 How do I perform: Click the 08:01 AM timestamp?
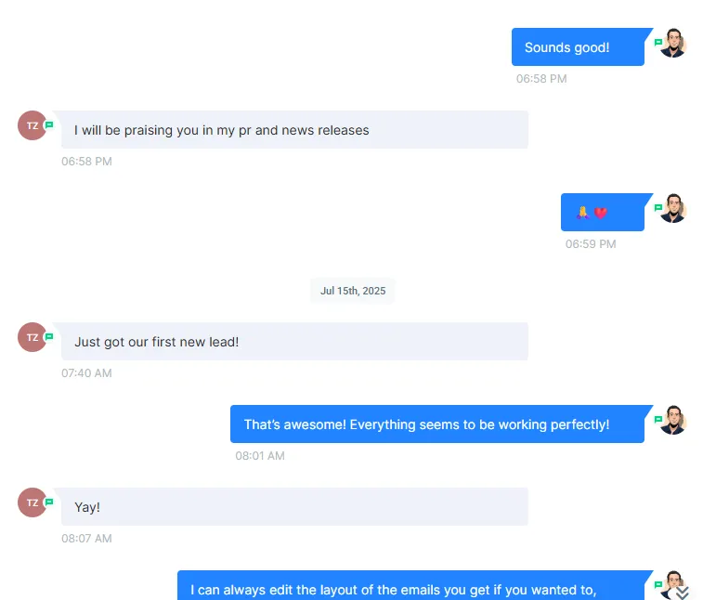[260, 456]
